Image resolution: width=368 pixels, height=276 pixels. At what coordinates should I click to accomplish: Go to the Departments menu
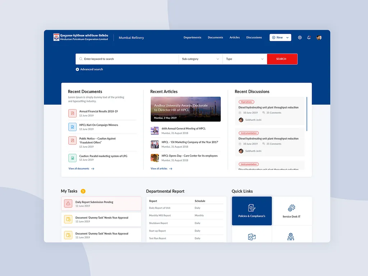point(192,37)
